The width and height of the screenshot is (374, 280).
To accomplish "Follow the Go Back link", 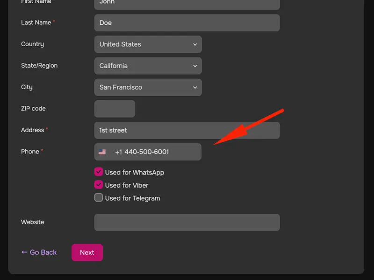I will click(x=43, y=252).
